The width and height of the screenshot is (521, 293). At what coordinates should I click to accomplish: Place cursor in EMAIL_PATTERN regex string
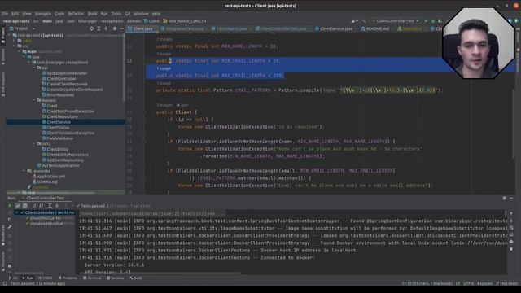(x=388, y=90)
